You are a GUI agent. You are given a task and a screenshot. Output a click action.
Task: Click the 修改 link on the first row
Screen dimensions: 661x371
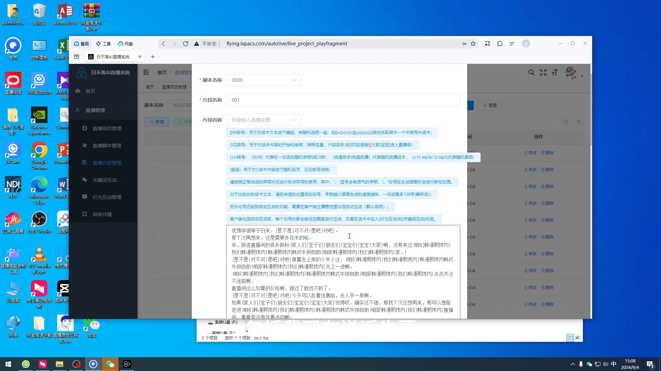[x=529, y=153]
